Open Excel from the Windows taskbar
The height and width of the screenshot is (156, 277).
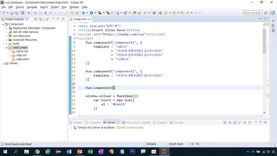[90, 152]
